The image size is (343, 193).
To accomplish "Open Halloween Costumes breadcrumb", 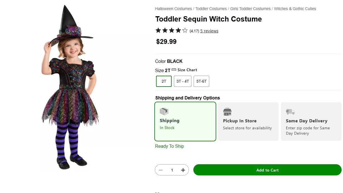I will click(x=173, y=9).
